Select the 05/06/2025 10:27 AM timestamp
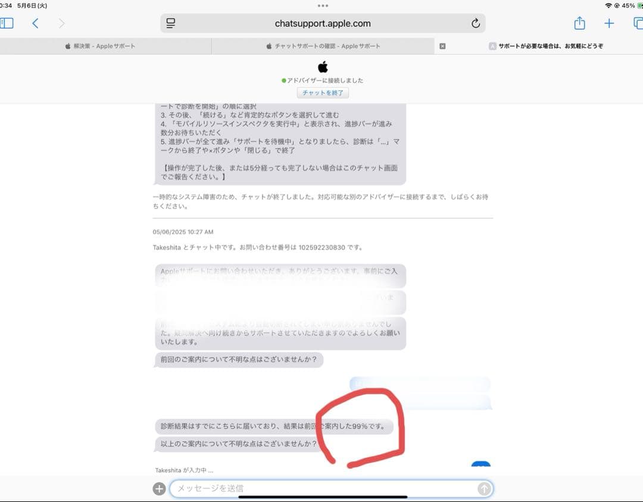The height and width of the screenshot is (502, 643). tap(183, 232)
